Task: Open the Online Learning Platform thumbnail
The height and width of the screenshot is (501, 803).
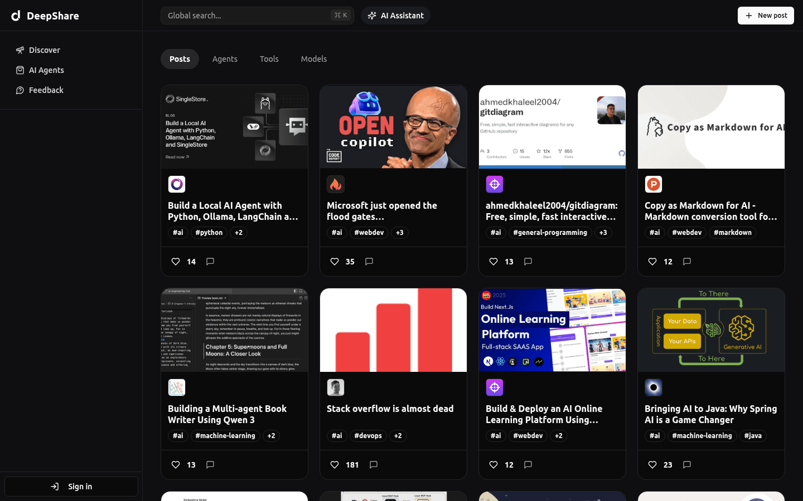Action: point(552,330)
